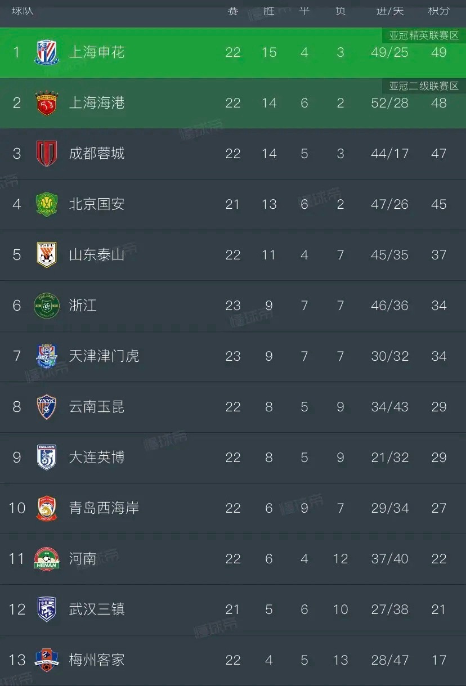This screenshot has width=466, height=686.
Task: Sort by the 胜 wins column header
Action: point(269,10)
